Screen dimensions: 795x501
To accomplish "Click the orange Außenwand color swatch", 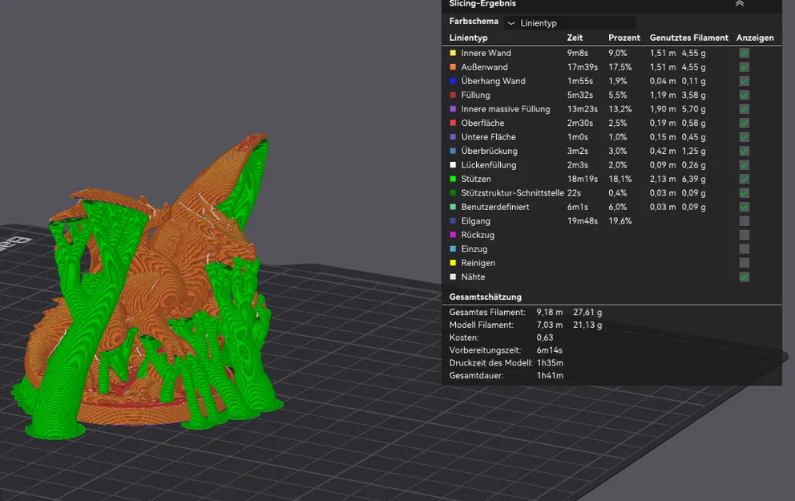I will 453,67.
